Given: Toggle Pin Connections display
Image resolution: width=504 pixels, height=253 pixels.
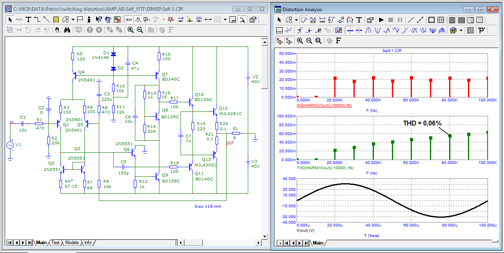Looking at the screenshot, I should (208, 19).
